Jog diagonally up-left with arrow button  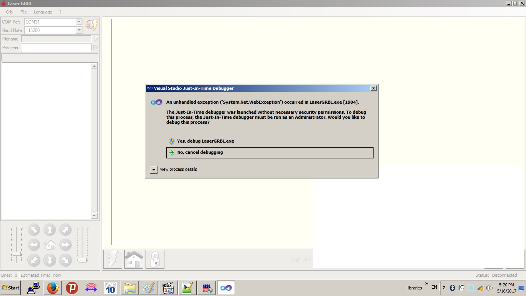pos(34,230)
